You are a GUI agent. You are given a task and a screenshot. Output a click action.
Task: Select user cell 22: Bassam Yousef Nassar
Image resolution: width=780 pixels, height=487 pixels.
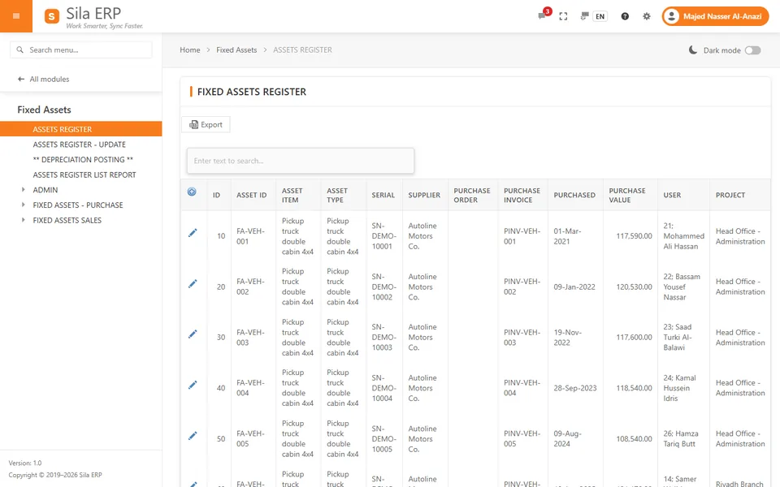pyautogui.click(x=682, y=287)
